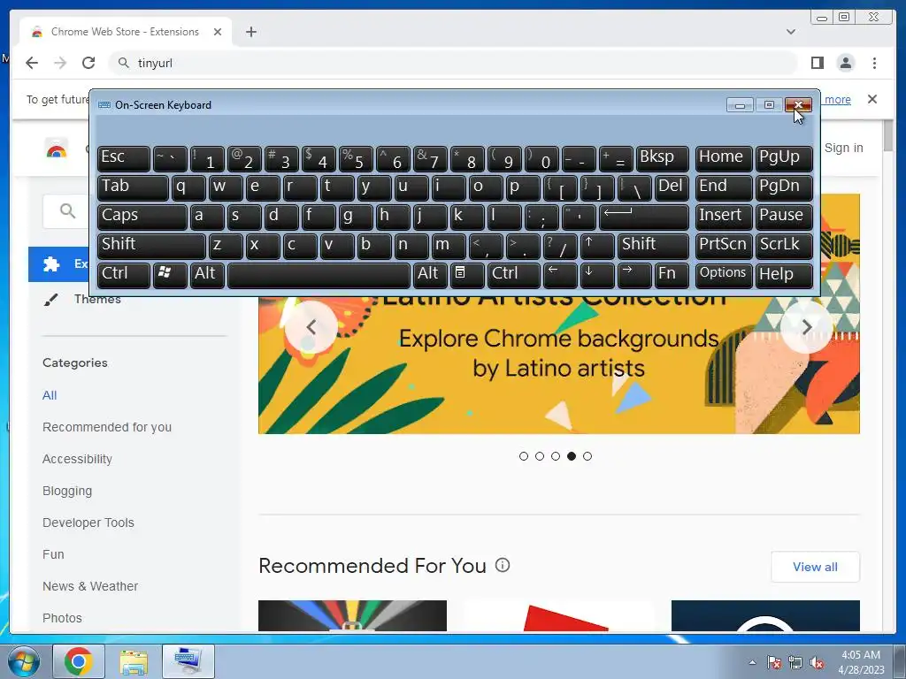Choose Recommended for you category

point(107,427)
